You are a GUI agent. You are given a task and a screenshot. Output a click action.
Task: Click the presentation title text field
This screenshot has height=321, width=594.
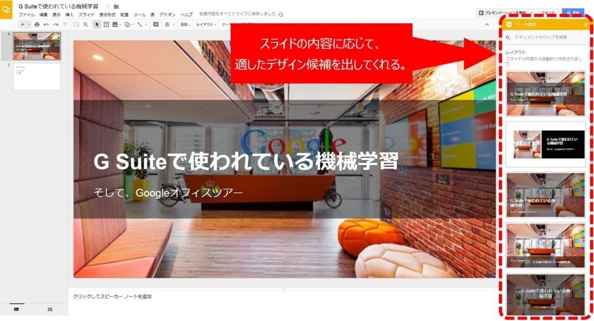tap(58, 6)
